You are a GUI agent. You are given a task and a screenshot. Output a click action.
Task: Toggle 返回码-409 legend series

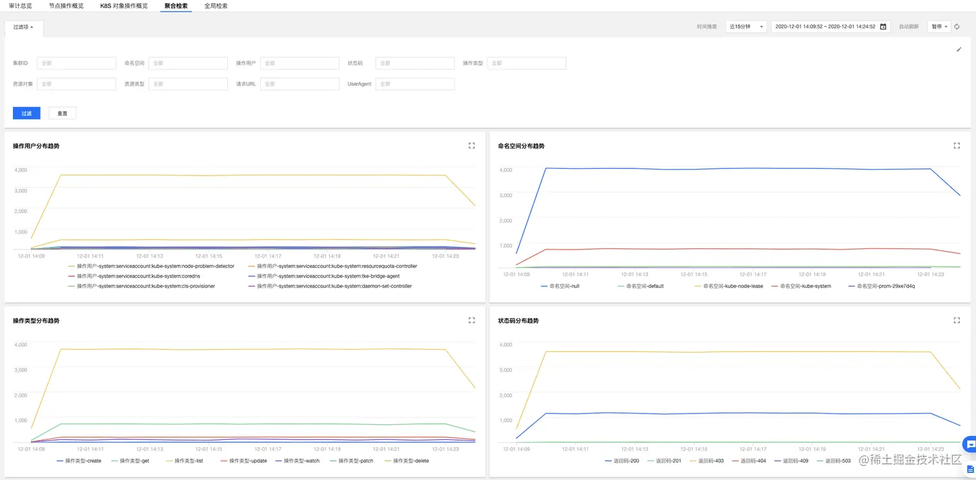click(x=791, y=461)
